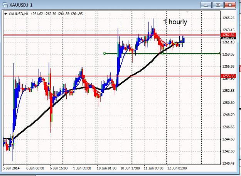Click the black current price label 1261.95
Image resolution: width=241 pixels, height=176 pixels.
pyautogui.click(x=228, y=38)
